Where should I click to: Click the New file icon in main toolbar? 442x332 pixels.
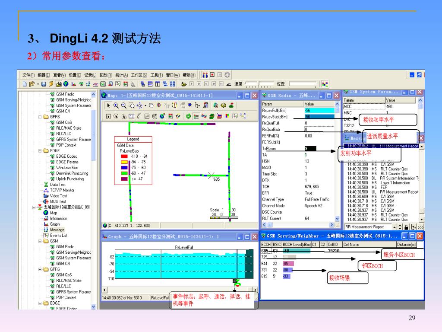point(25,84)
